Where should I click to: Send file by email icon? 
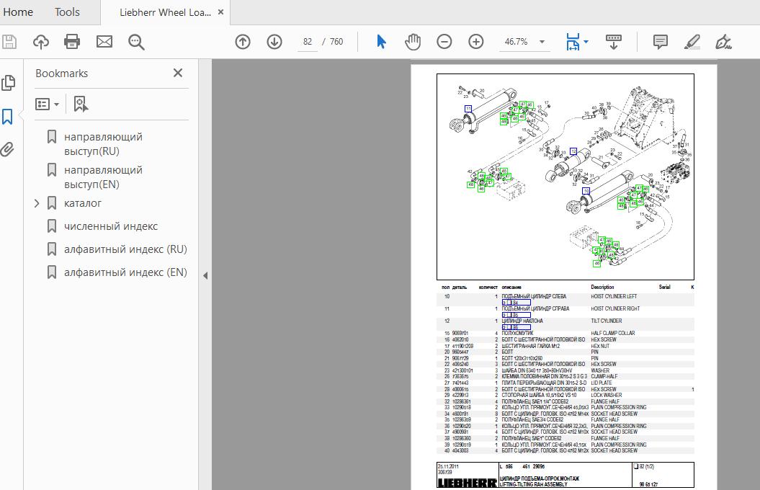coord(104,42)
